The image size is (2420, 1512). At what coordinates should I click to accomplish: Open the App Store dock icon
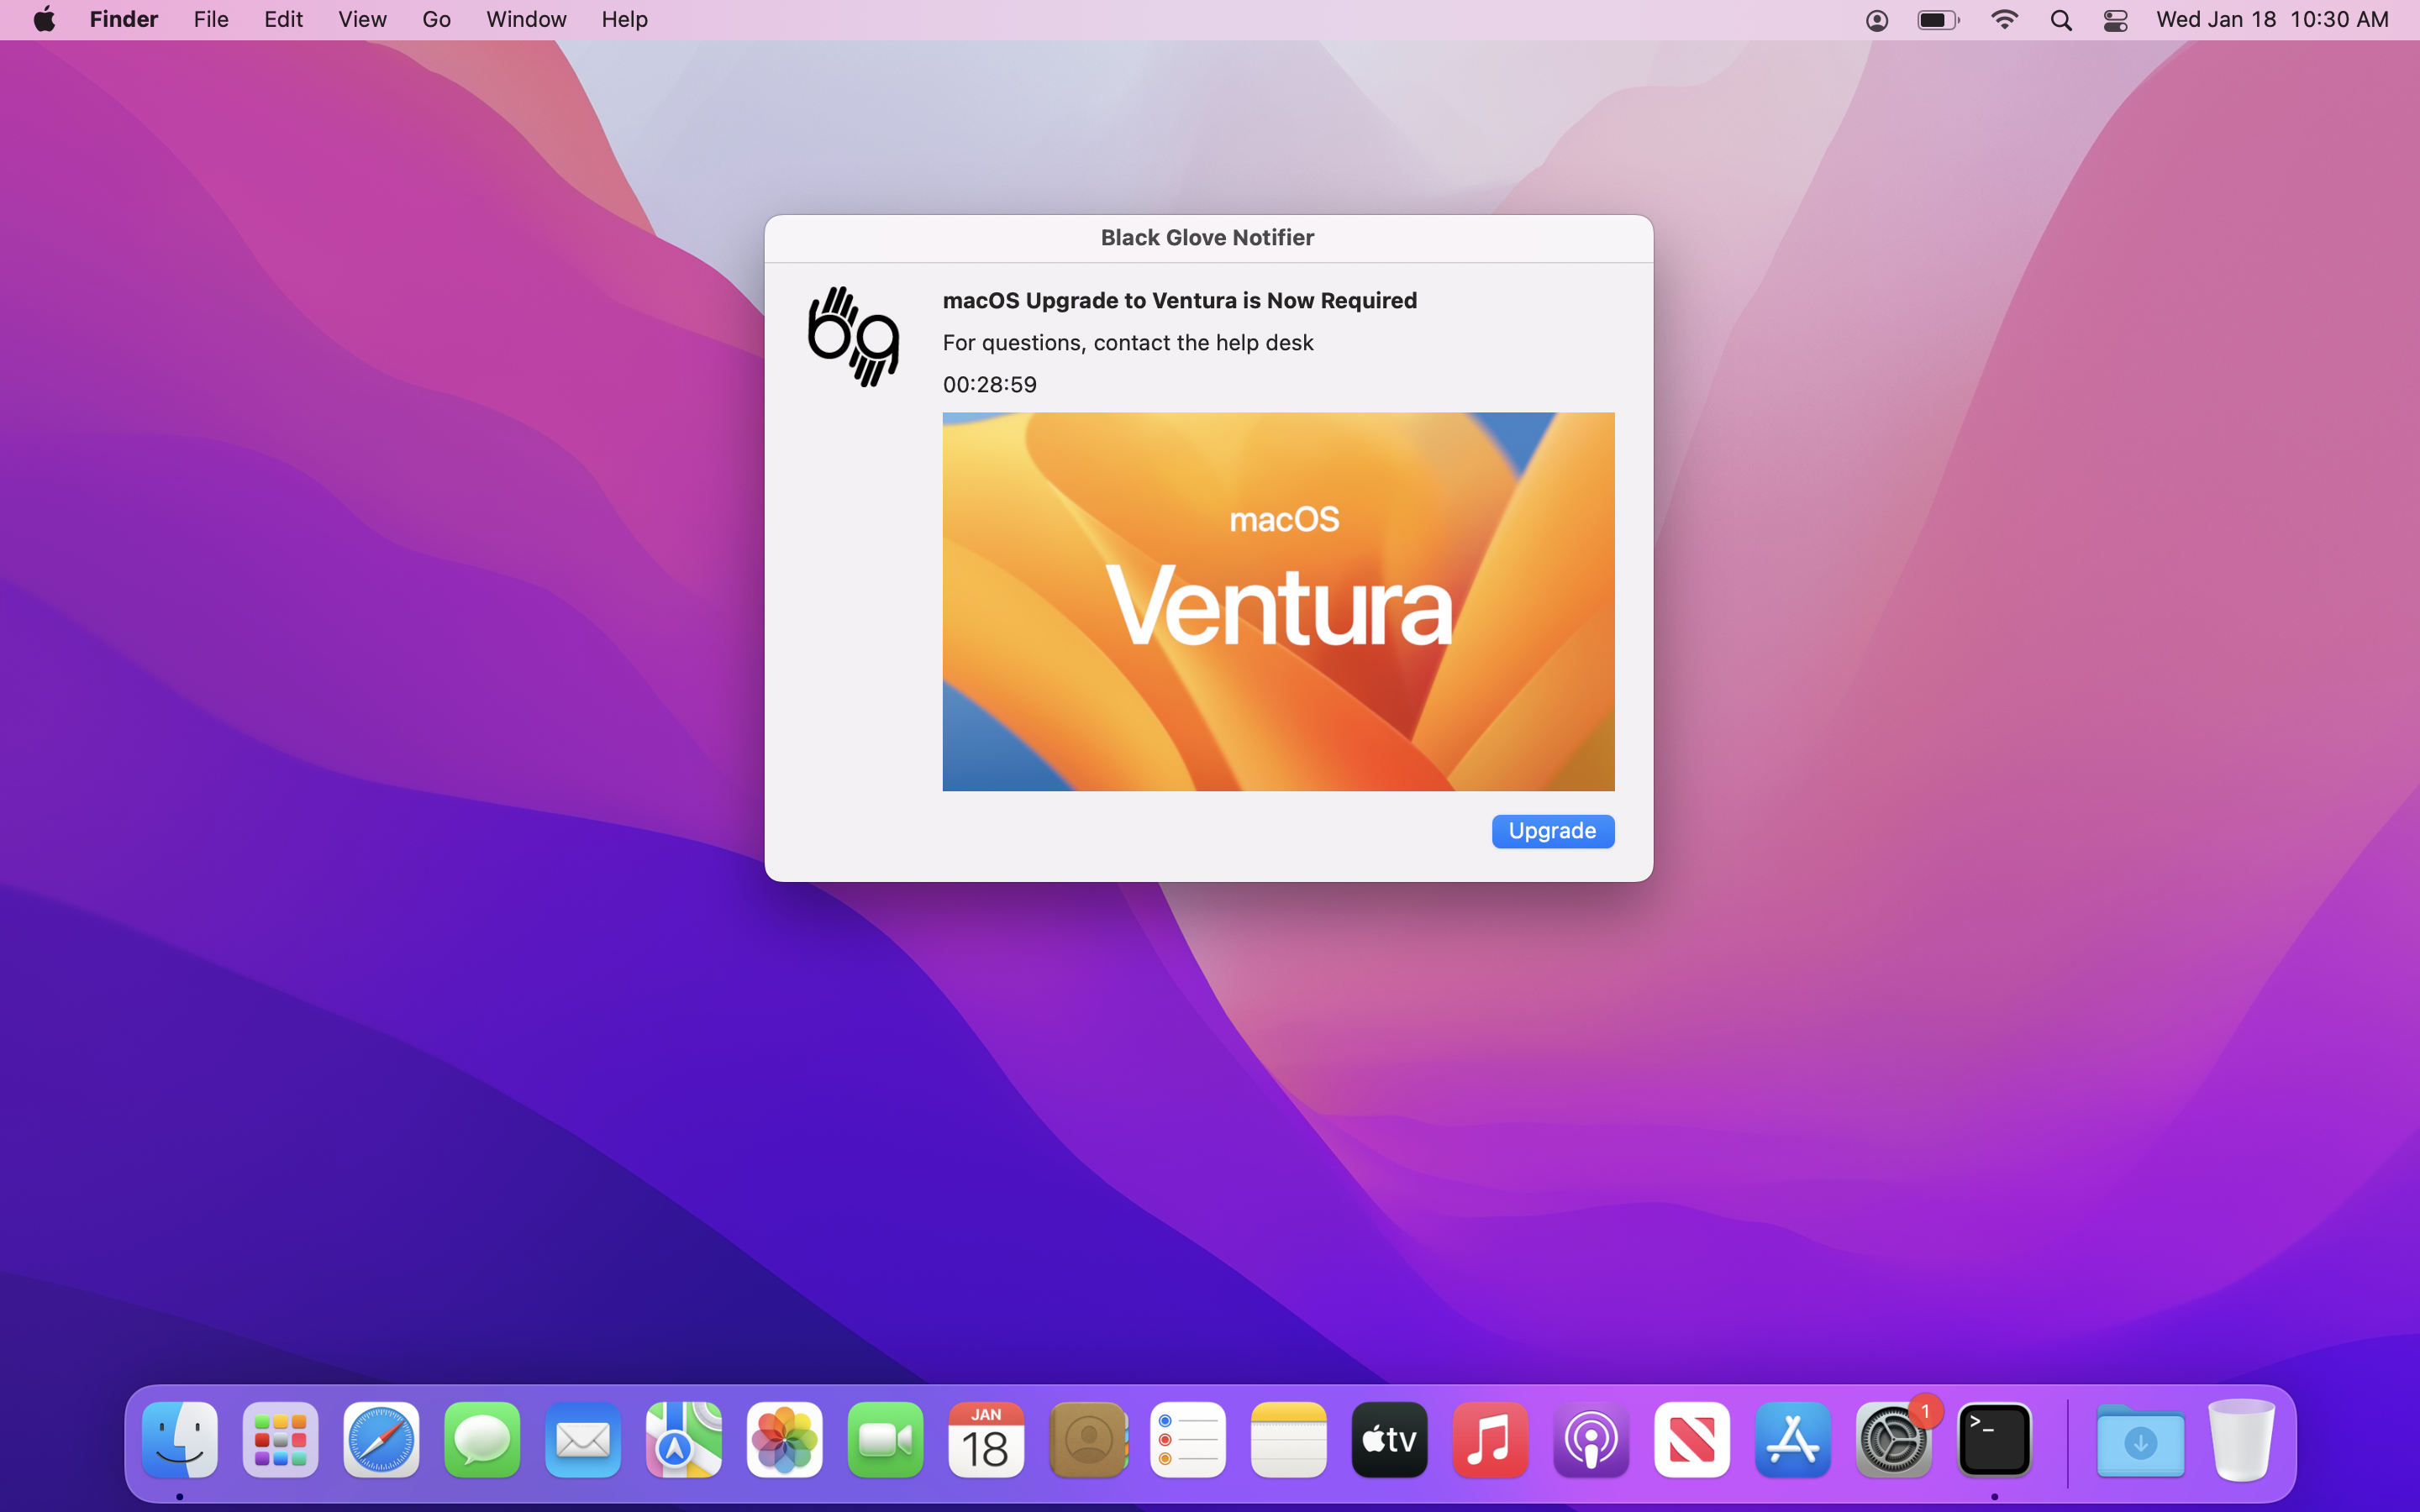coord(1792,1440)
